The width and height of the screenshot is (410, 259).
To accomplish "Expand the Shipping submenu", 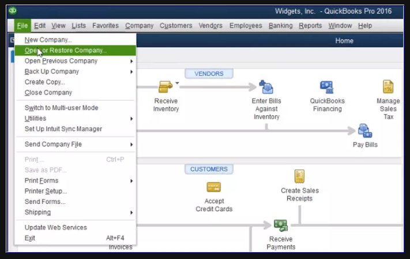I will pyautogui.click(x=76, y=212).
